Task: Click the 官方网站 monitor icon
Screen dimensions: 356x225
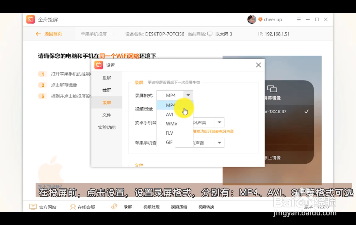Action: pyautogui.click(x=33, y=207)
